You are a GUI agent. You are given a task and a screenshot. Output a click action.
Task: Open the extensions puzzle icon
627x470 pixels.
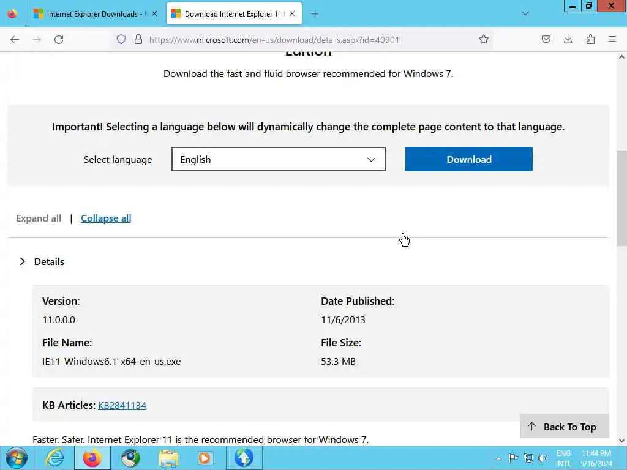coord(591,40)
